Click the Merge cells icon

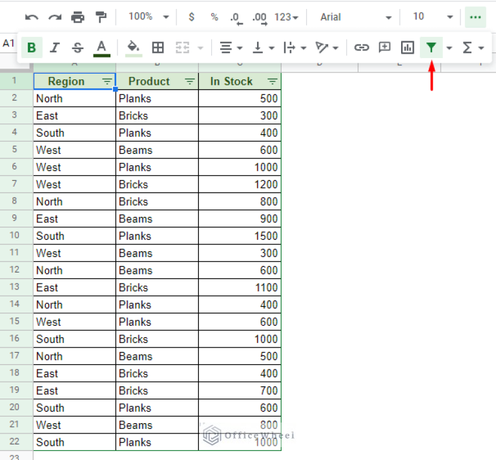click(183, 48)
